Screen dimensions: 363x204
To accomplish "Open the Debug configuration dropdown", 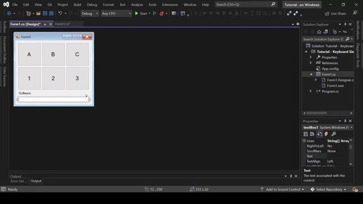I will [x=90, y=14].
